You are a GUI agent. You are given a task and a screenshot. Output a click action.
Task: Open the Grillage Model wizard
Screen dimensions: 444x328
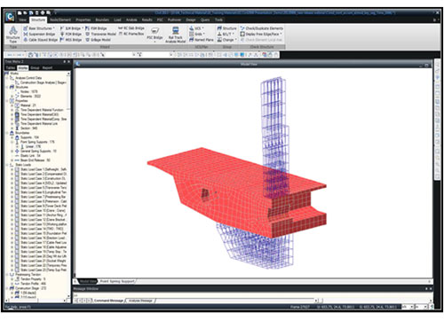(98, 40)
